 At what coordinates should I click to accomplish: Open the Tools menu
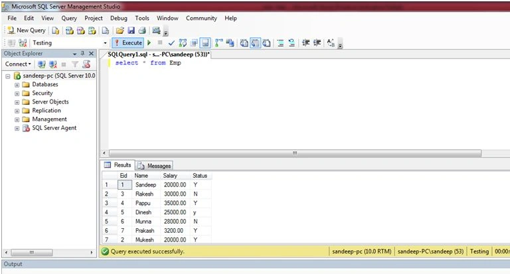142,18
